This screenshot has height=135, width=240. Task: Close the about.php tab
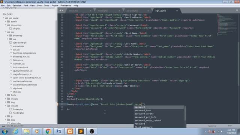click(90, 11)
